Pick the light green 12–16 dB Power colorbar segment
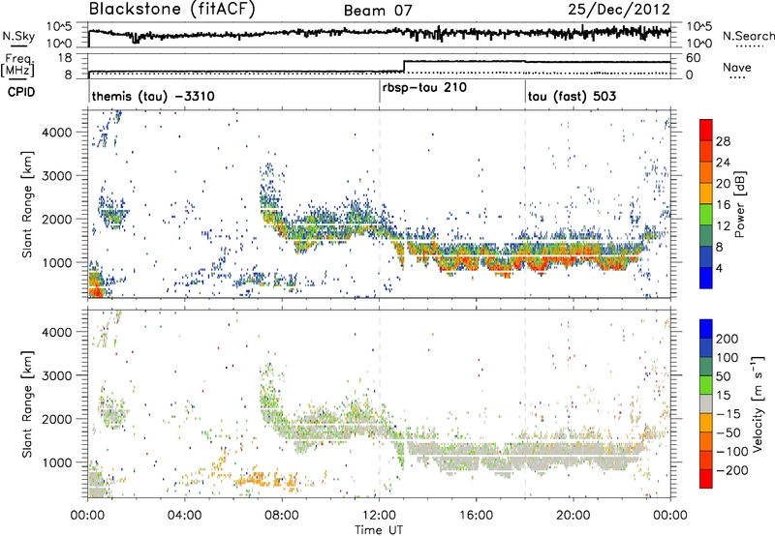 [x=706, y=215]
